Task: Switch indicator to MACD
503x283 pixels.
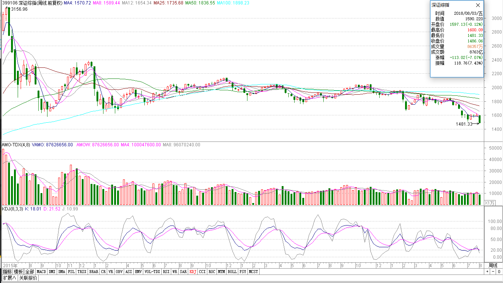Action: (41, 272)
